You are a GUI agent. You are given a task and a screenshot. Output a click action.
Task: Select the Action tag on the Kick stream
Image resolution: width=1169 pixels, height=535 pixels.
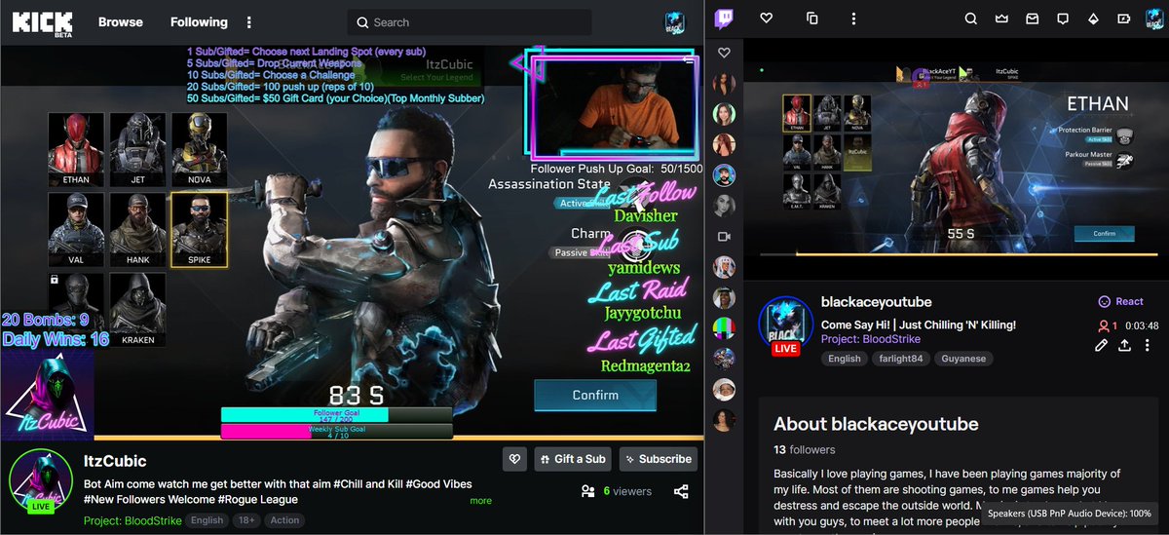coord(284,520)
